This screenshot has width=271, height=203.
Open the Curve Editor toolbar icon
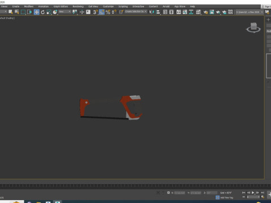coord(185,12)
